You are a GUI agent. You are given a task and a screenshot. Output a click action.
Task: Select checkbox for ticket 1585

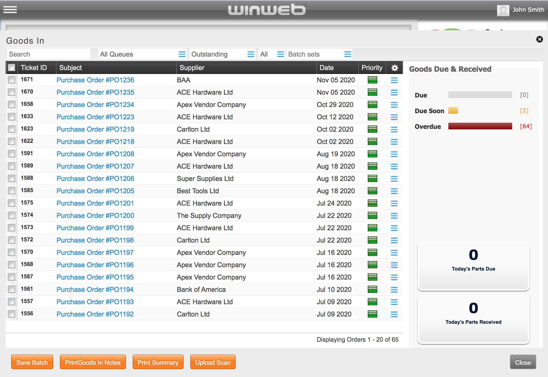11,191
